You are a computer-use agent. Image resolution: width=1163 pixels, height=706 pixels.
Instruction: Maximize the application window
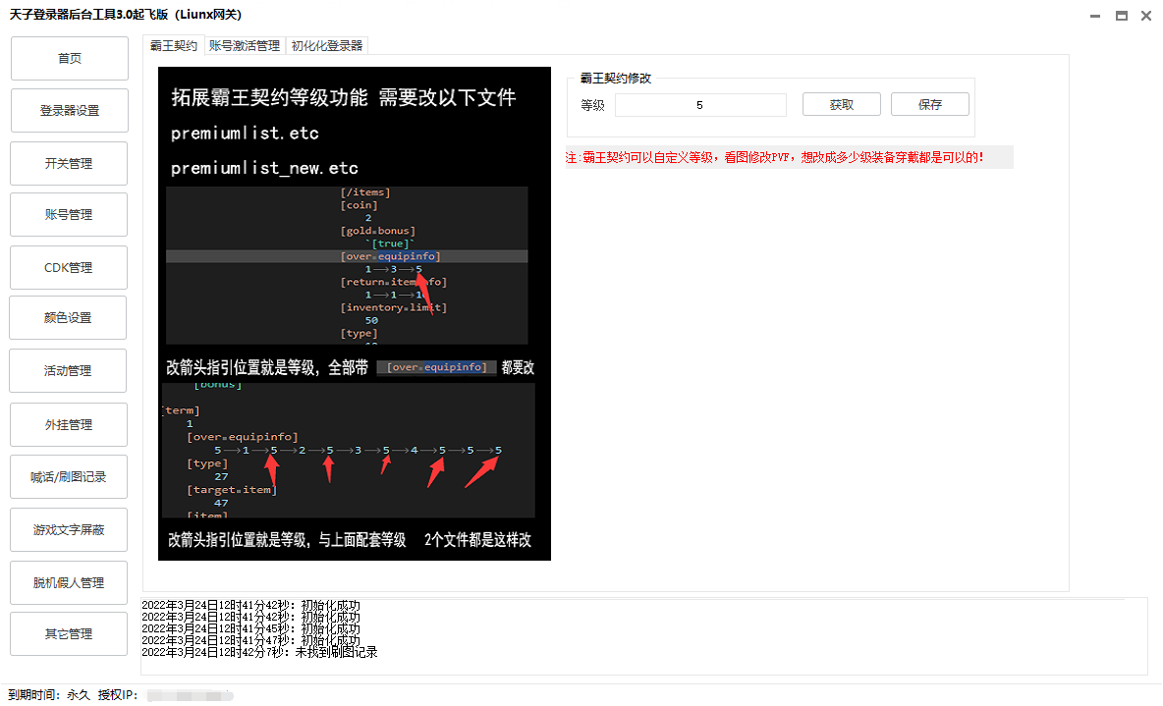tap(1122, 16)
